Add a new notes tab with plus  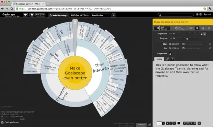click(x=173, y=59)
